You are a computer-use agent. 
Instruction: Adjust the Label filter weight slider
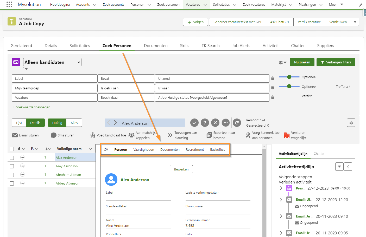coord(289,77)
